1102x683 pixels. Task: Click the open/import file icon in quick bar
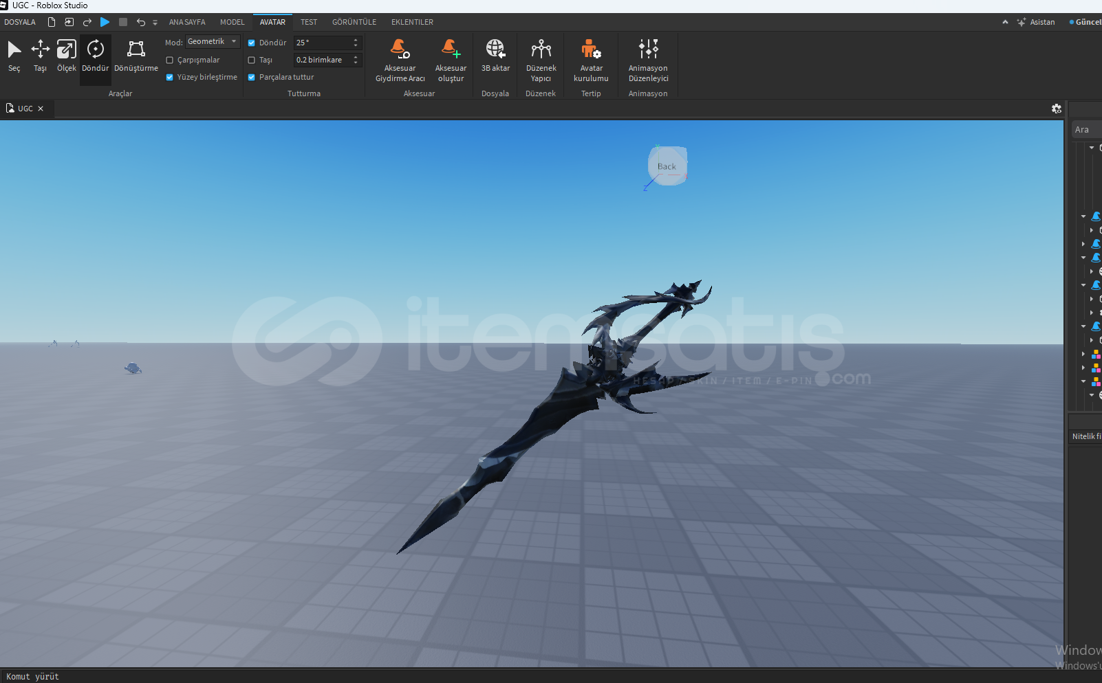coord(69,22)
